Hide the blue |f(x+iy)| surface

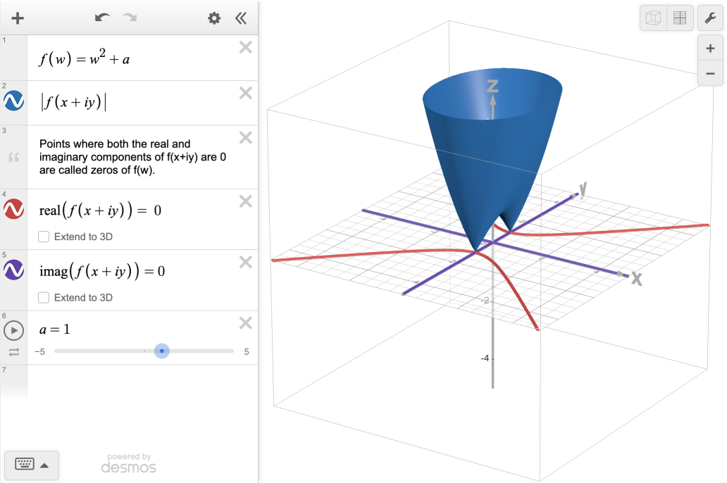tap(14, 102)
